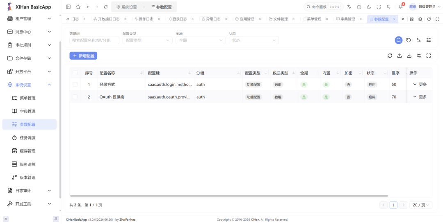Click the top bar reload icon
The width and height of the screenshot is (443, 224).
click(x=106, y=7)
